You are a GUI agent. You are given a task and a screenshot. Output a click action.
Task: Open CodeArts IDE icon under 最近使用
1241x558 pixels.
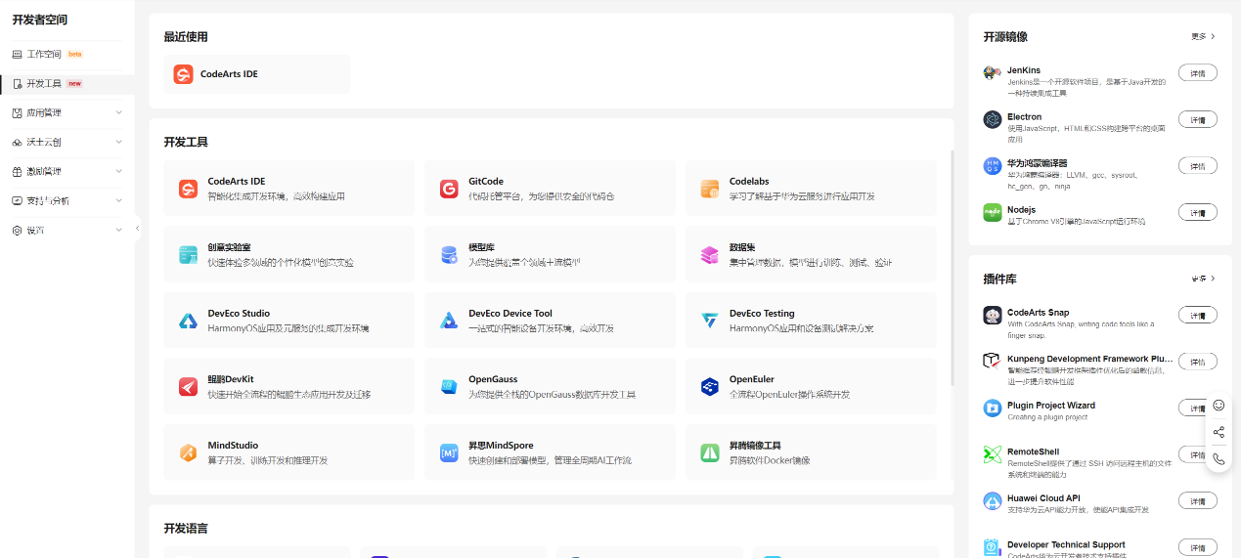(183, 74)
